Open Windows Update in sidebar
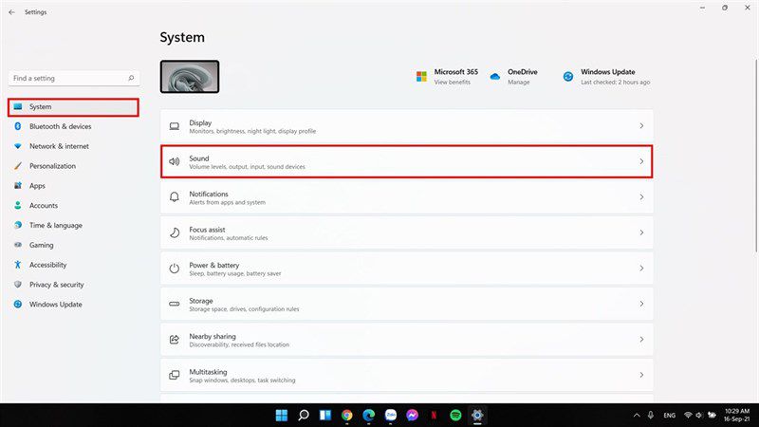Image resolution: width=759 pixels, height=427 pixels. 73,305
